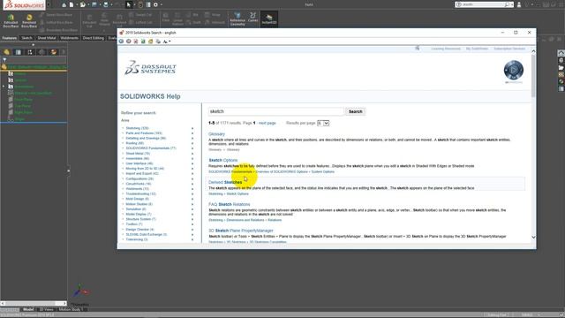Expand the third folder in feature tree

[4, 87]
